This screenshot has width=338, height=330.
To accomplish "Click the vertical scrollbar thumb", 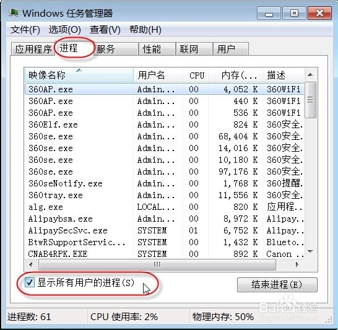I will point(310,100).
